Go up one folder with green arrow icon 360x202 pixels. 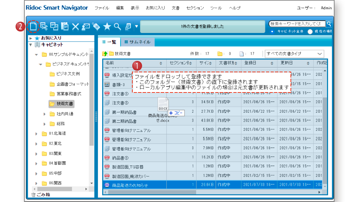click(105, 54)
